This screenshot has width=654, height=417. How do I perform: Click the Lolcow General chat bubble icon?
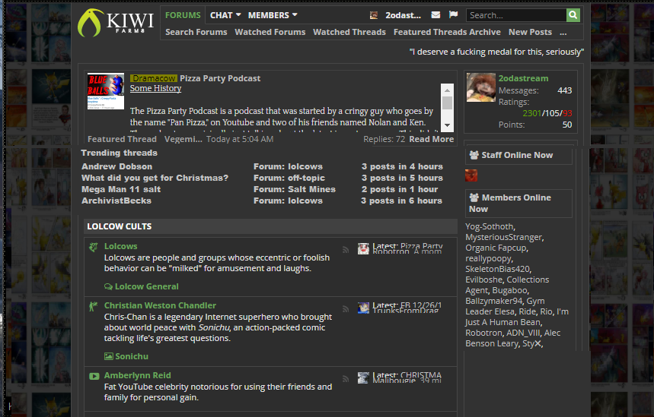[108, 287]
